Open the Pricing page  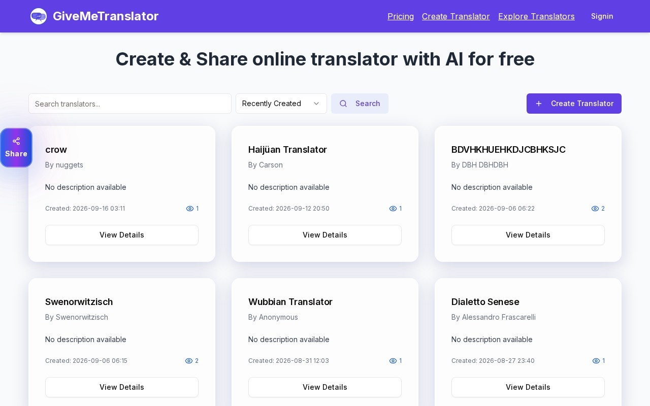tap(401, 16)
